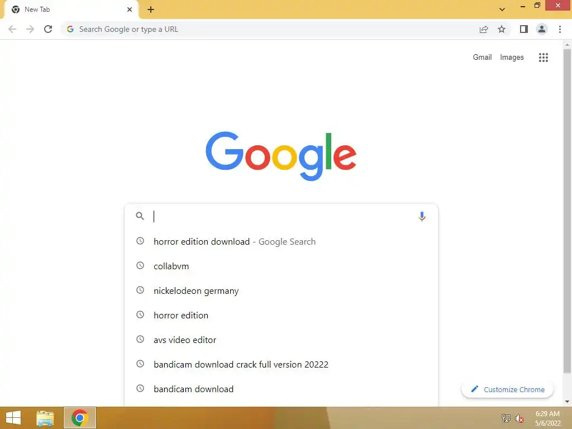Screen dimensions: 572x429
Task: Open File Explorer from the taskbar
Action: [x=45, y=418]
